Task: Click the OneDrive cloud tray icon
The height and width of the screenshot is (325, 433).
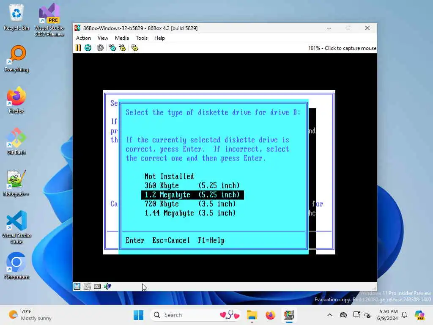Action: click(343, 315)
